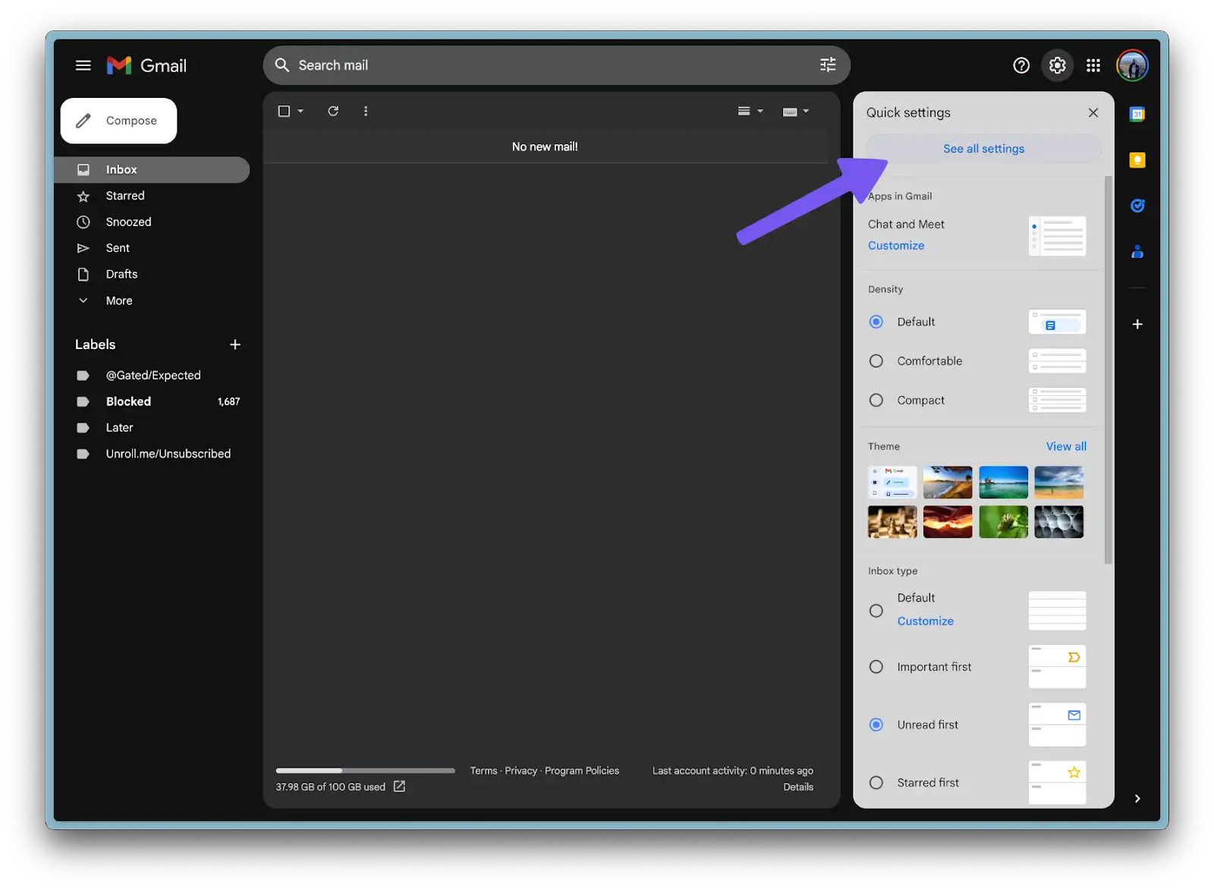Open Google Calendar side panel
The image size is (1214, 890).
click(1137, 115)
